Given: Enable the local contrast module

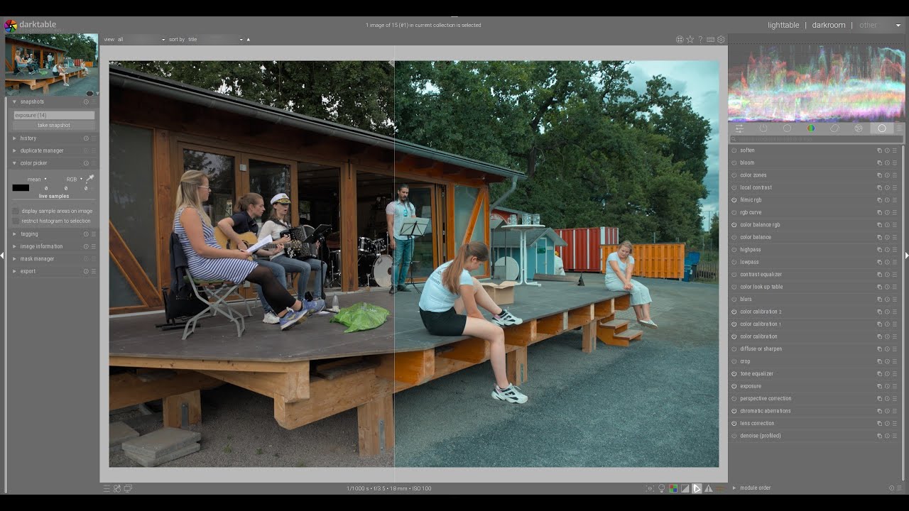Looking at the screenshot, I should click(734, 187).
